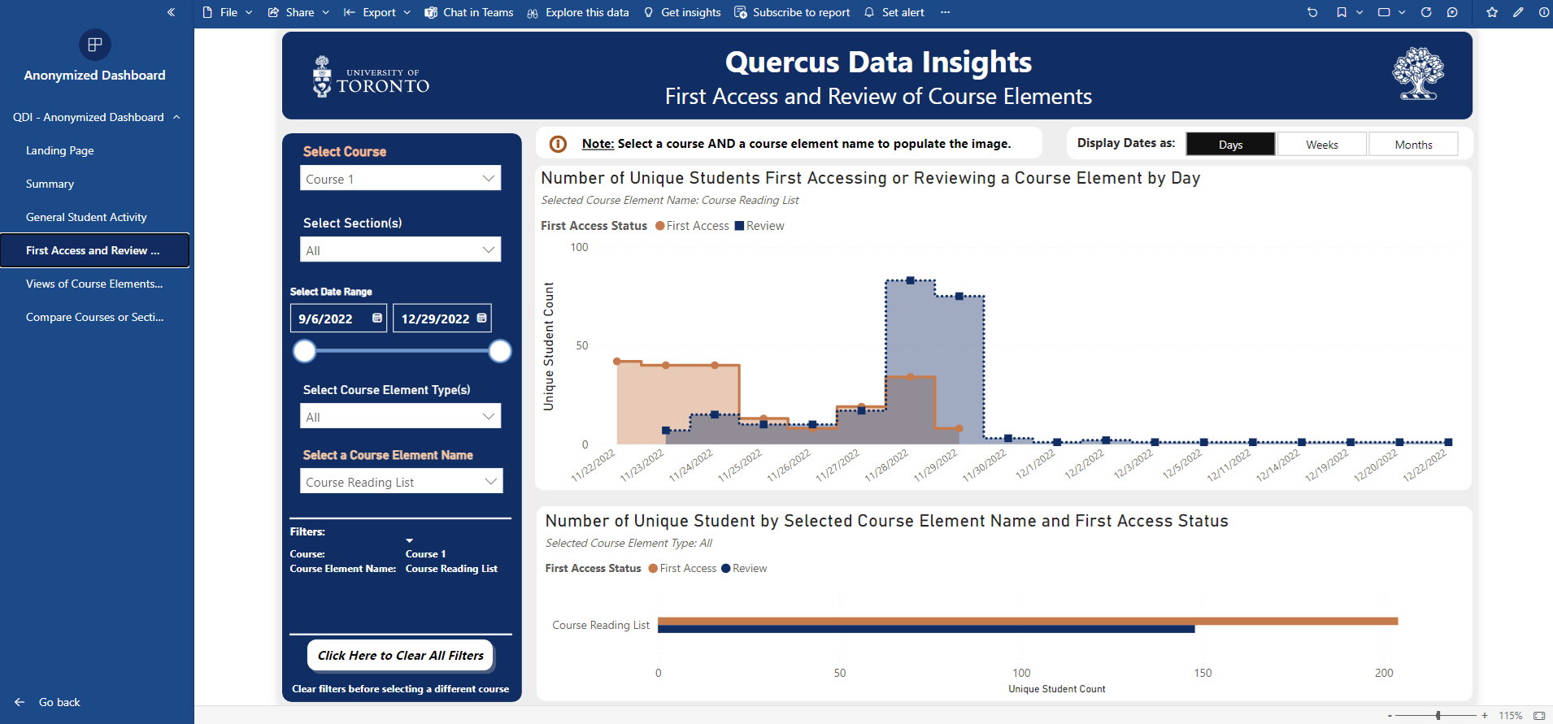Image resolution: width=1553 pixels, height=724 pixels.
Task: Click Set alert
Action: point(894,12)
